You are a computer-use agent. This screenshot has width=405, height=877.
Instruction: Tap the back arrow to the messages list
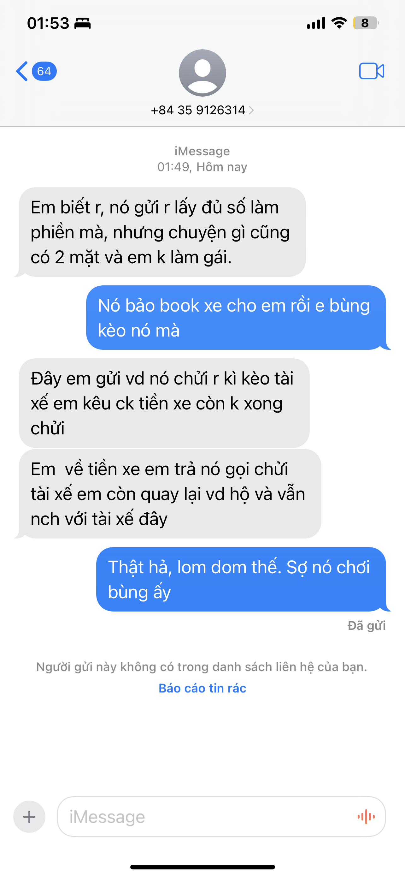[22, 71]
